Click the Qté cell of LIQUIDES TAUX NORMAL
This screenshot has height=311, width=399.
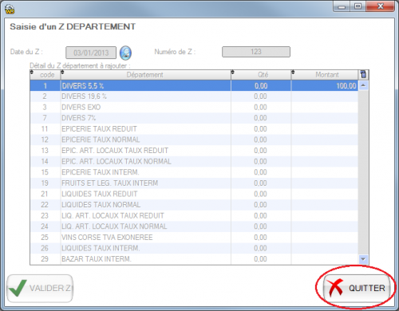[x=261, y=205]
